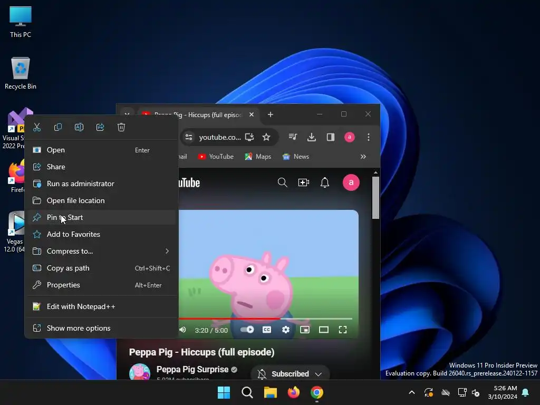The width and height of the screenshot is (540, 405).
Task: Select This PC desktop icon
Action: point(21,22)
